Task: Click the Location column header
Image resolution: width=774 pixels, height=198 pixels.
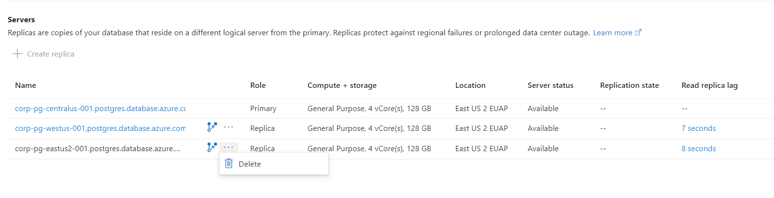Action: coord(470,85)
